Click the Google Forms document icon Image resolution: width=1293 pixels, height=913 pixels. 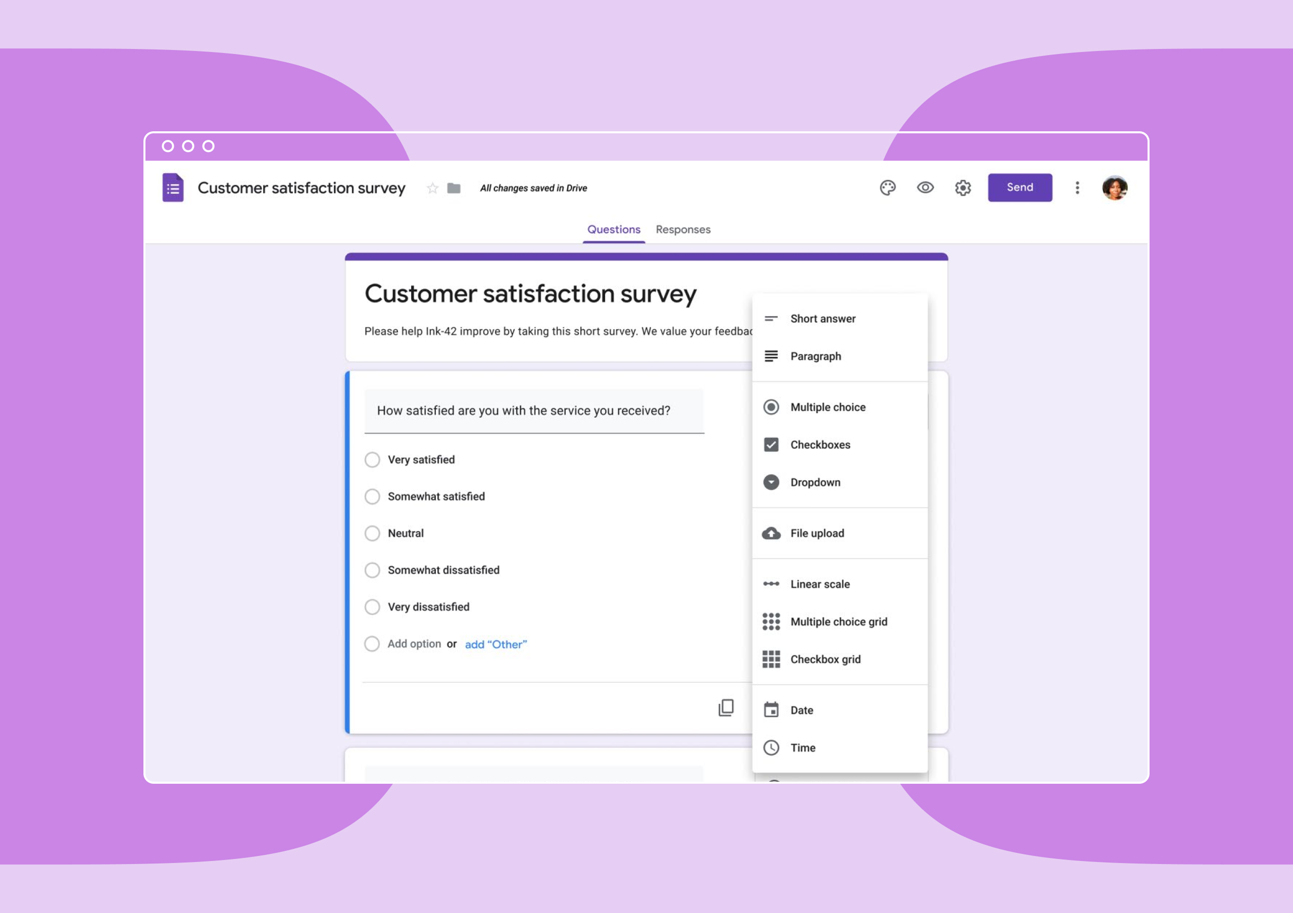tap(175, 188)
